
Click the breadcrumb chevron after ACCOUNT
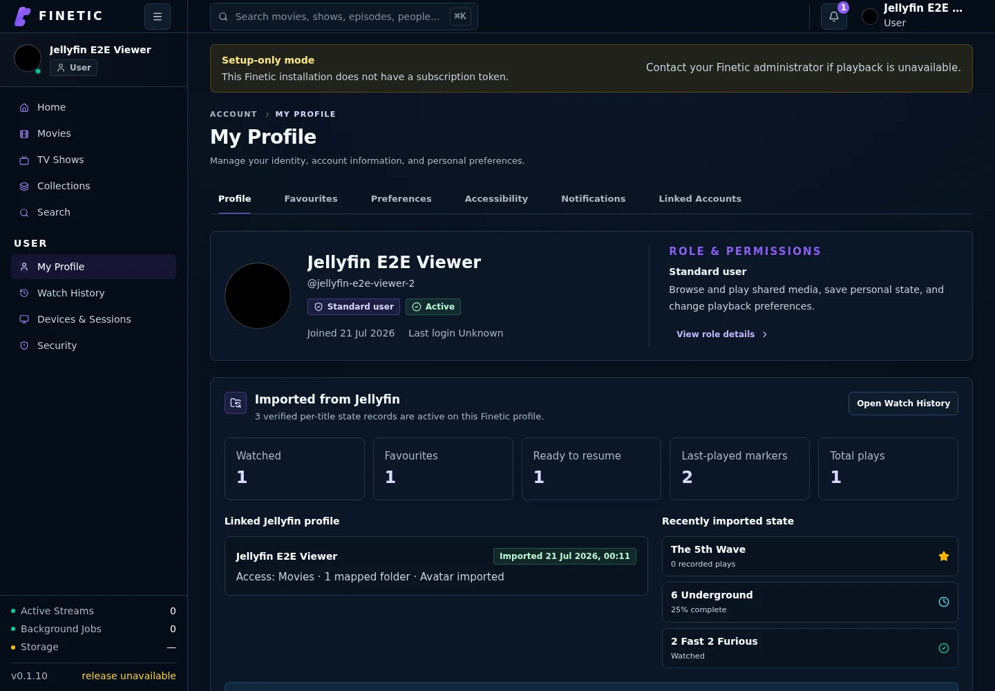(267, 115)
